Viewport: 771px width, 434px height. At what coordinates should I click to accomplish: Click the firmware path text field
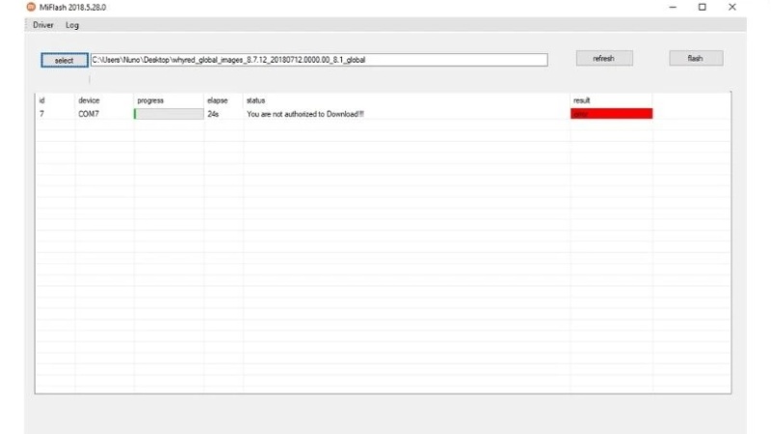tap(318, 60)
